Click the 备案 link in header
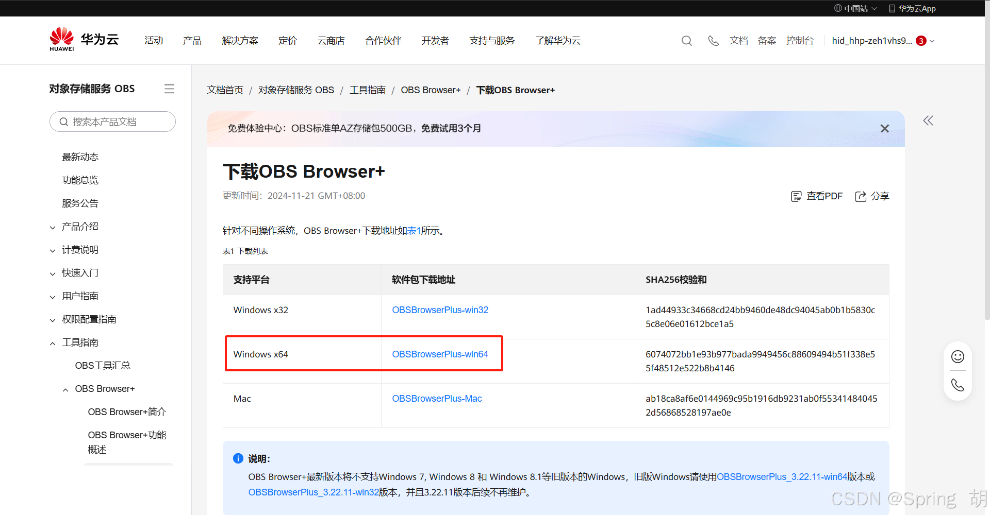The height and width of the screenshot is (515, 990). (x=767, y=41)
